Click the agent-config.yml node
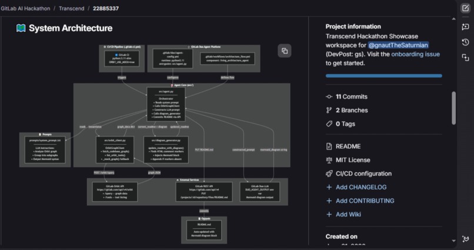Viewport: 474px width, 250px height. [173, 58]
